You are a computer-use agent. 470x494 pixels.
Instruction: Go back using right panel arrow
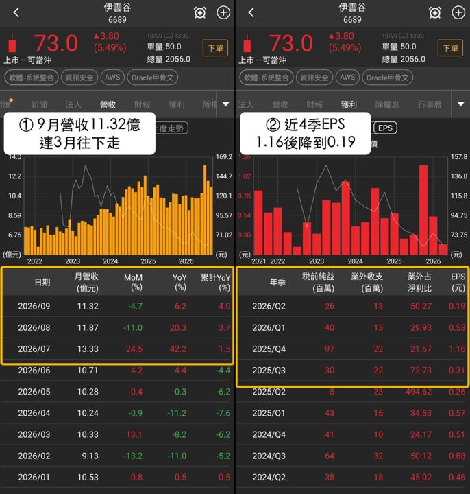[x=251, y=12]
